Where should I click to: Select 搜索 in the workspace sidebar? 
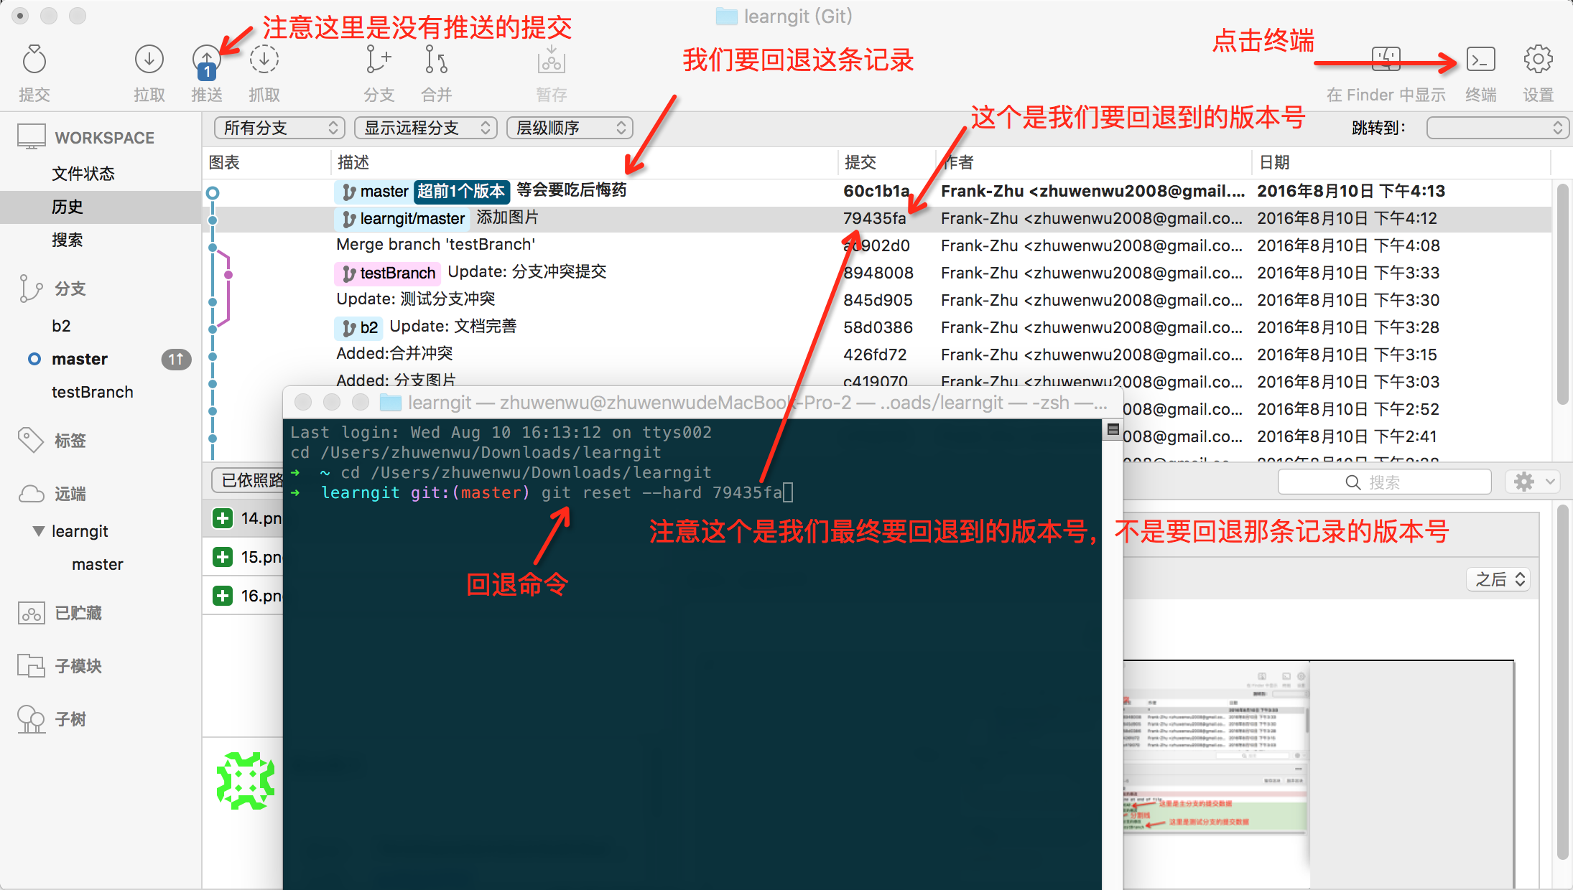tap(68, 240)
